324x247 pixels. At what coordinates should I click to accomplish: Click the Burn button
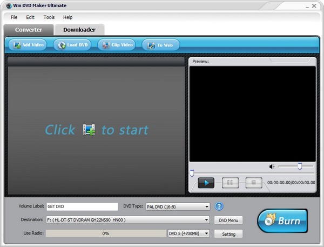coord(282,221)
